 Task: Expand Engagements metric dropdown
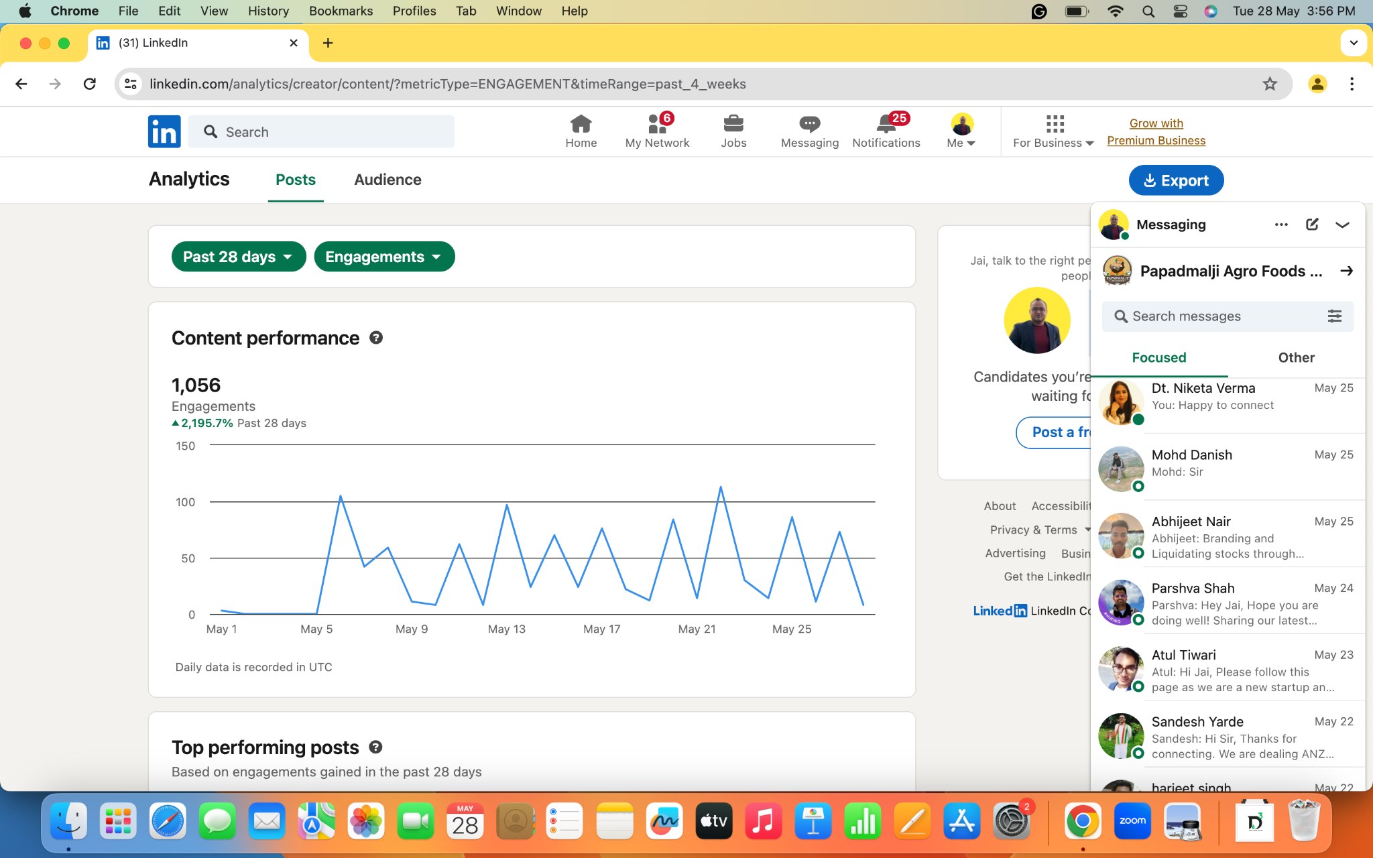tap(384, 257)
